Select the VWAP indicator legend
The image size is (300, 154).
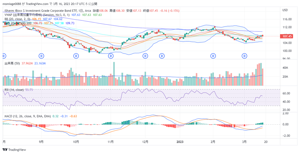37,15
